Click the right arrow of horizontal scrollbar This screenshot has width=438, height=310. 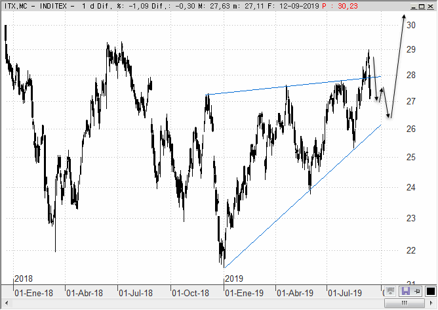pos(431,303)
